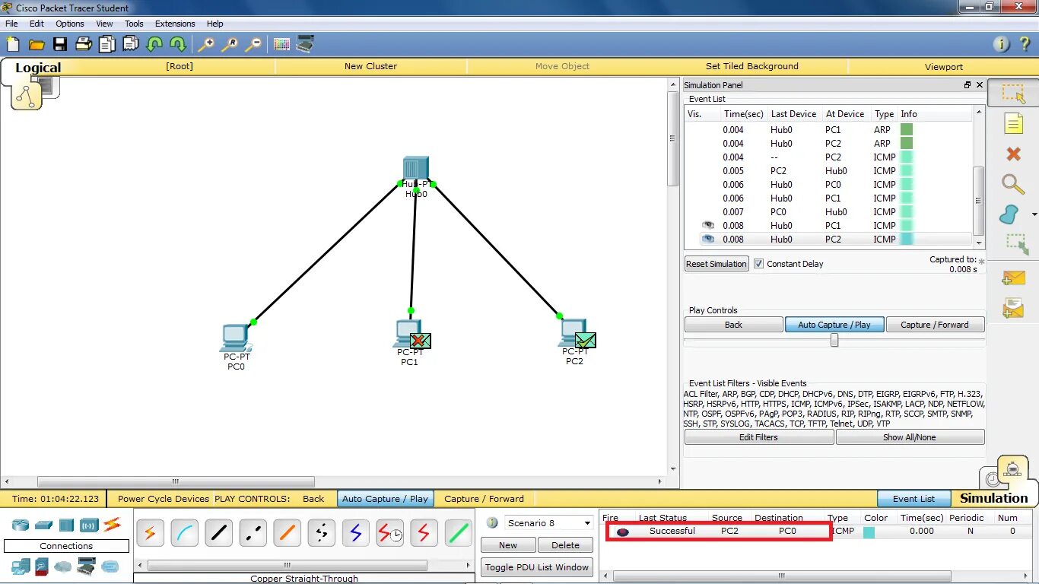Image resolution: width=1039 pixels, height=584 pixels.
Task: Pick the orange Fiber cable
Action: pyautogui.click(x=287, y=533)
